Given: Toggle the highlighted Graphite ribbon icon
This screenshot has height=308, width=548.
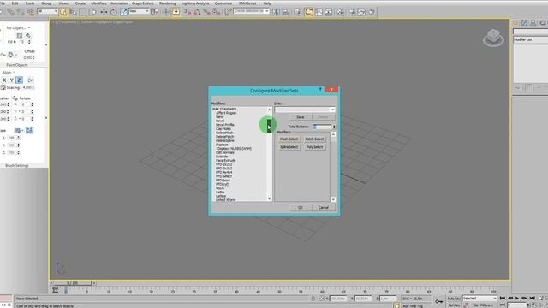Looking at the screenshot, I should [308, 12].
